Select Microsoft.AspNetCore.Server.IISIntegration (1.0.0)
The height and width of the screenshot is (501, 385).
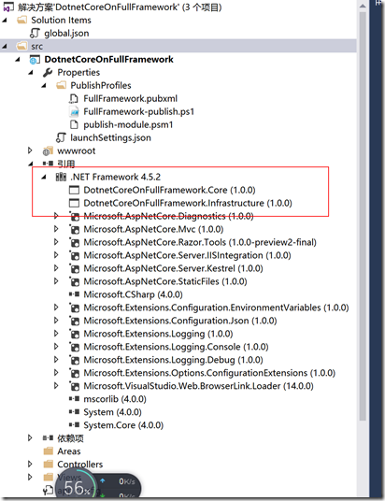187,255
